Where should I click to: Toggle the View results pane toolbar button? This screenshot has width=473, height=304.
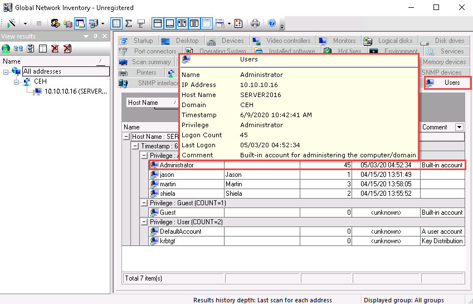80,23
